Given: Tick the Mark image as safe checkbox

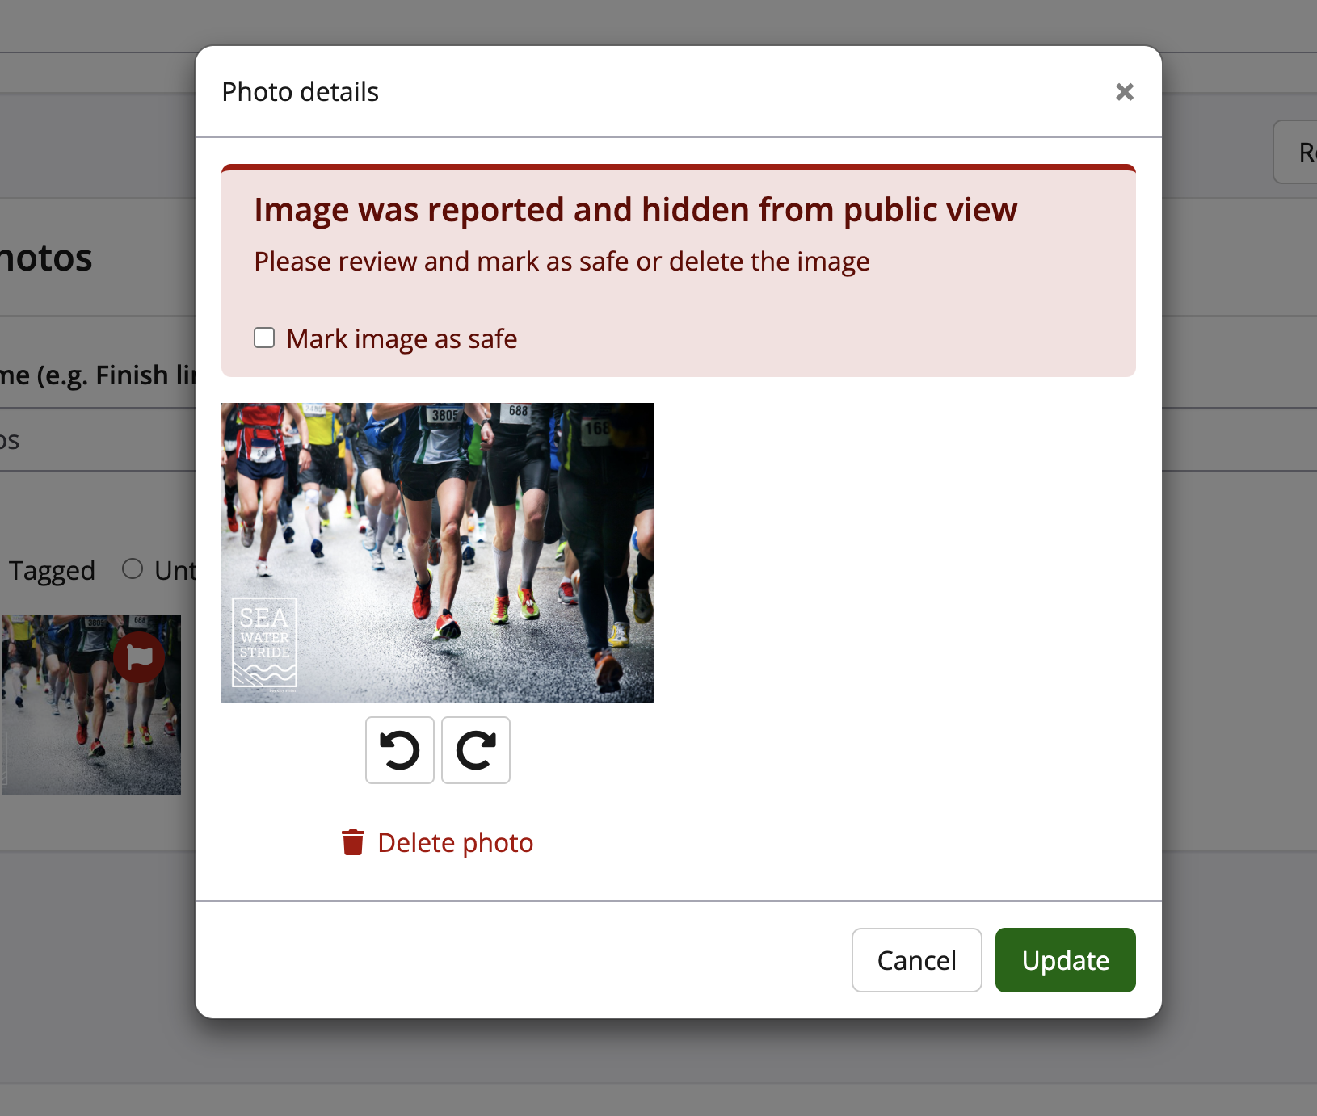Looking at the screenshot, I should 264,338.
